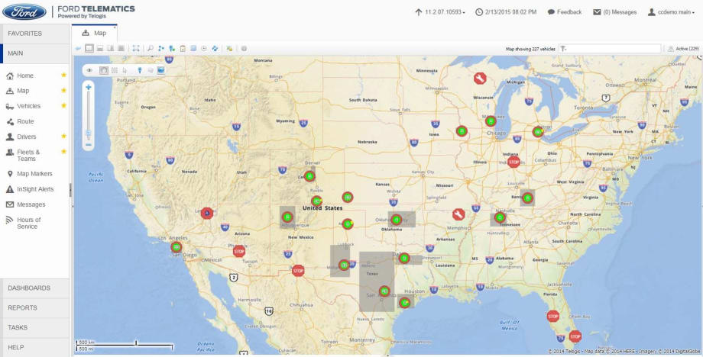Toggle the favorite star beside Home
703x357 pixels.
(x=63, y=76)
